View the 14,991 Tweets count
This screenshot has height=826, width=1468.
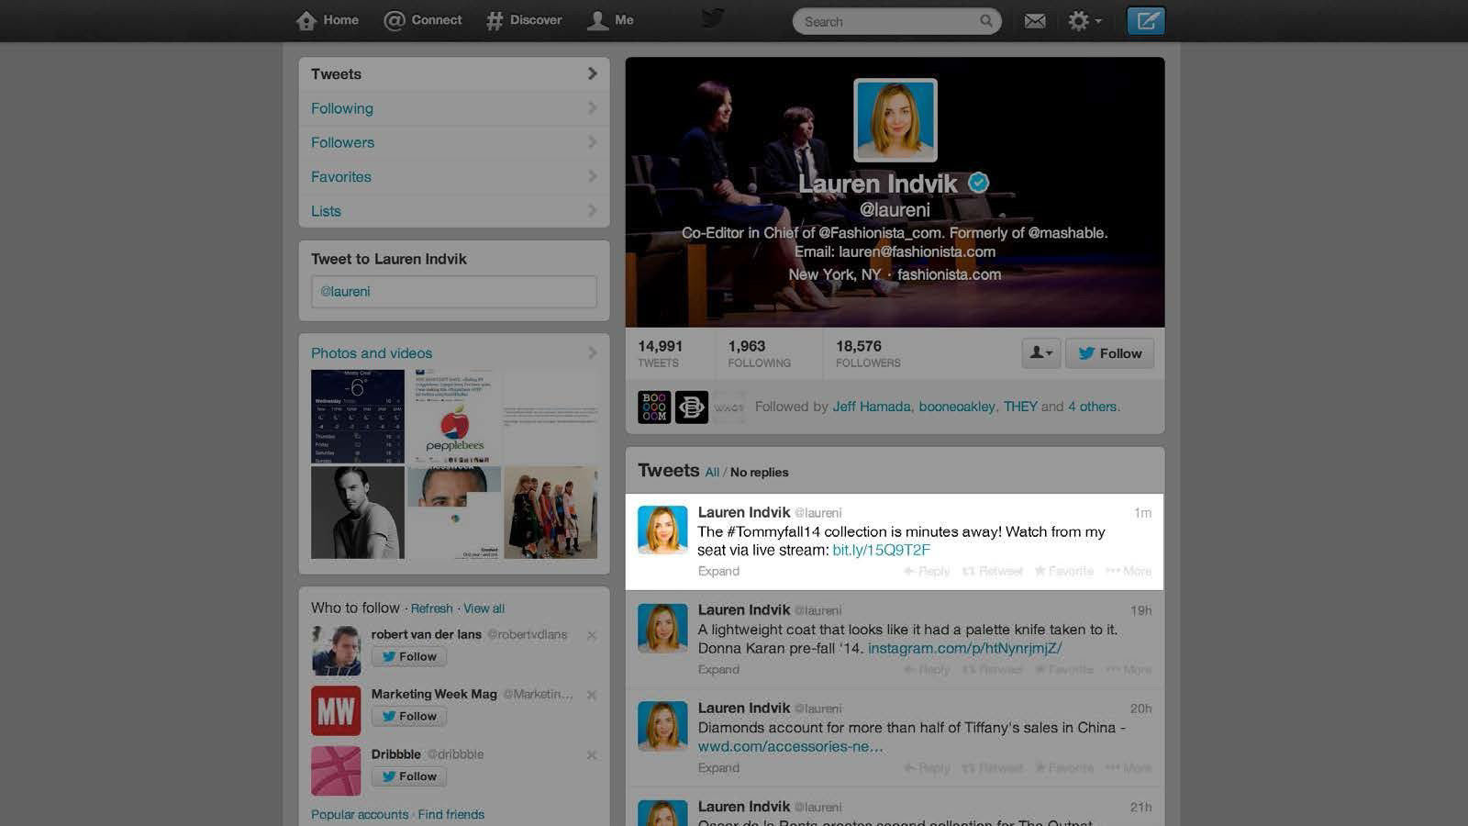[x=661, y=353]
